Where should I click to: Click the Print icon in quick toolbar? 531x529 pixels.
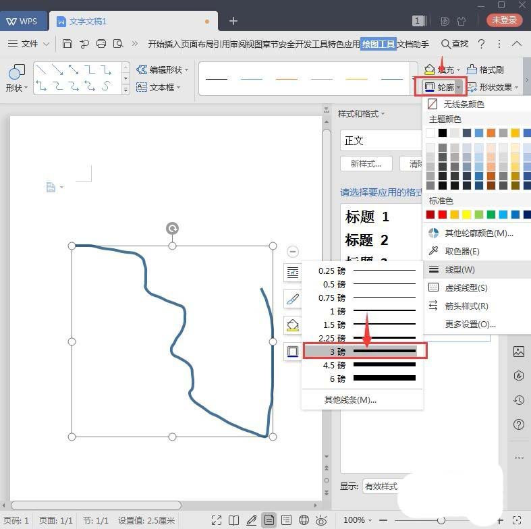(101, 44)
